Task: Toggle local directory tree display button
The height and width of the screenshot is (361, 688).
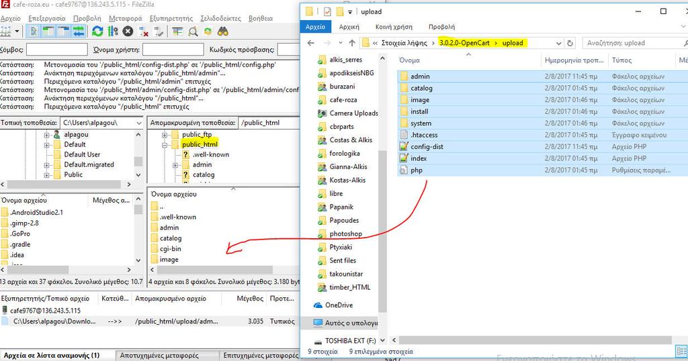Action: [x=48, y=31]
